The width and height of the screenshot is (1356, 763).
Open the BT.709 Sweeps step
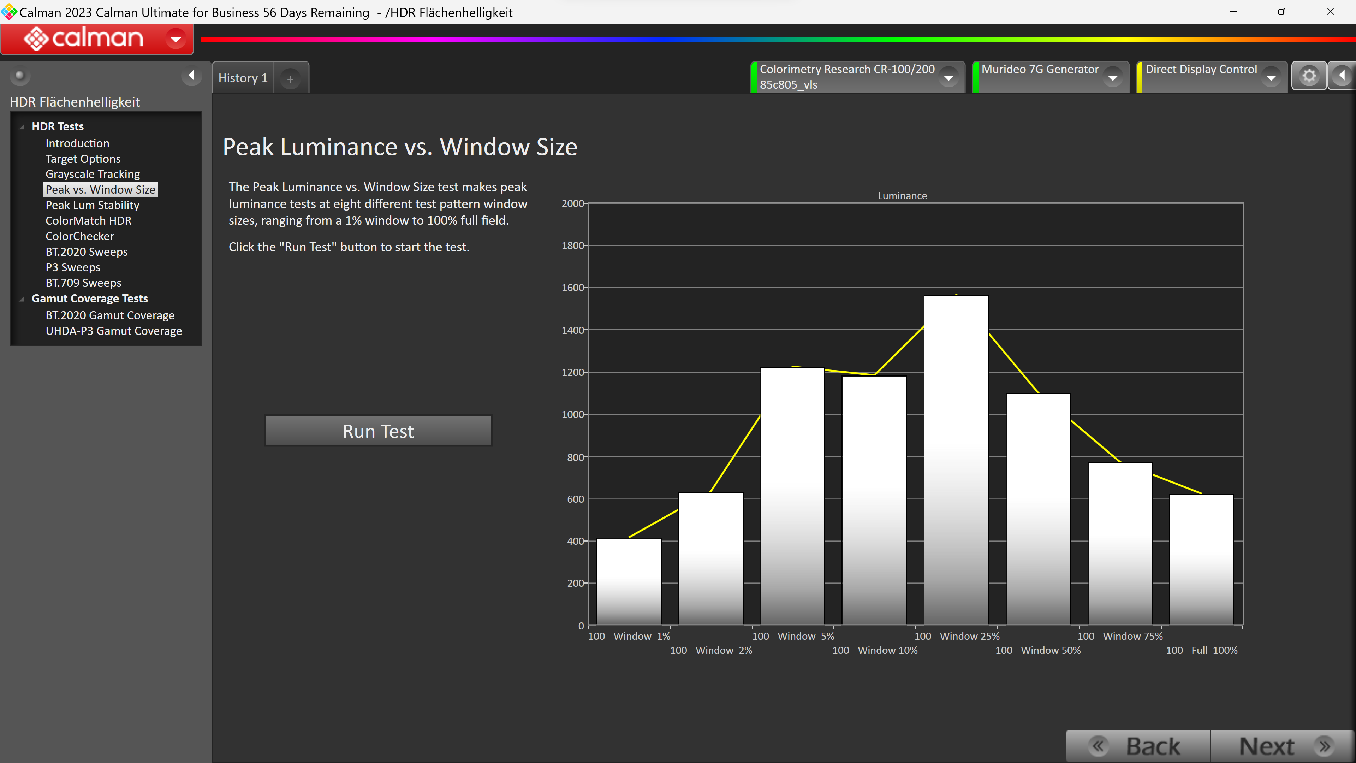pyautogui.click(x=83, y=283)
